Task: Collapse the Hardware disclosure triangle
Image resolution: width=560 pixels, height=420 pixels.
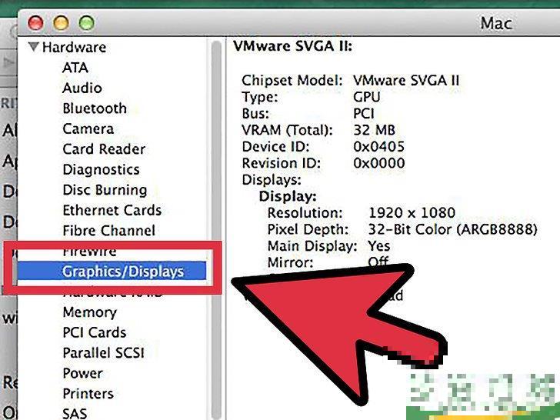Action: click(x=33, y=48)
